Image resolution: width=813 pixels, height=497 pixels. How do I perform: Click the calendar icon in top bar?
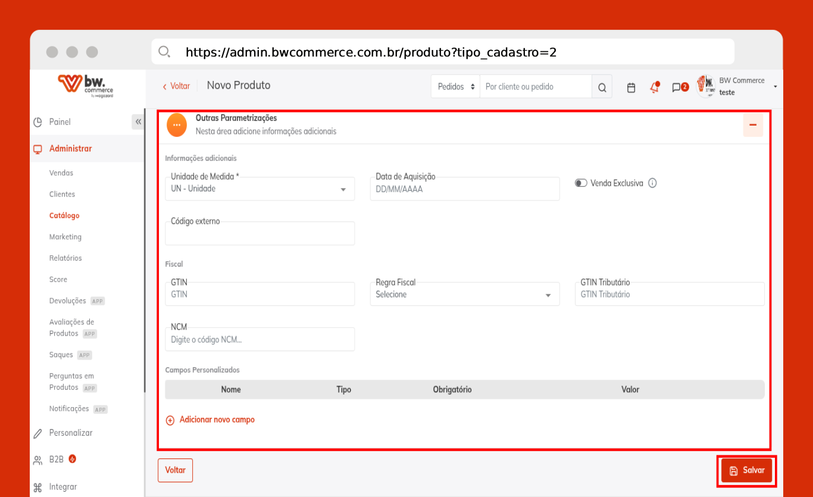click(631, 87)
